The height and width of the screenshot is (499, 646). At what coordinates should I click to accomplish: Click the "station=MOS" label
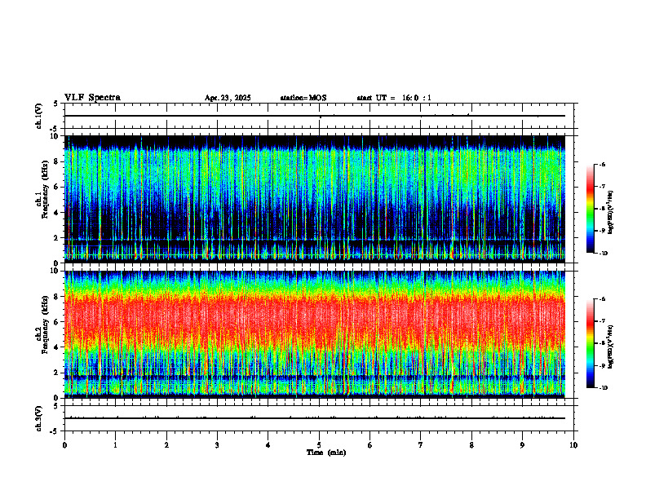(303, 98)
